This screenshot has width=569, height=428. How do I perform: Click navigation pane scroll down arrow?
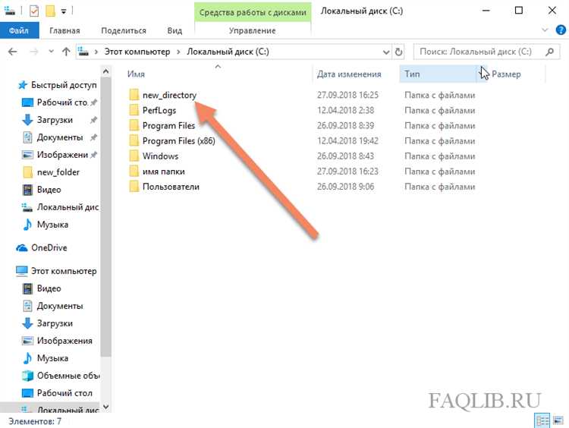105,407
